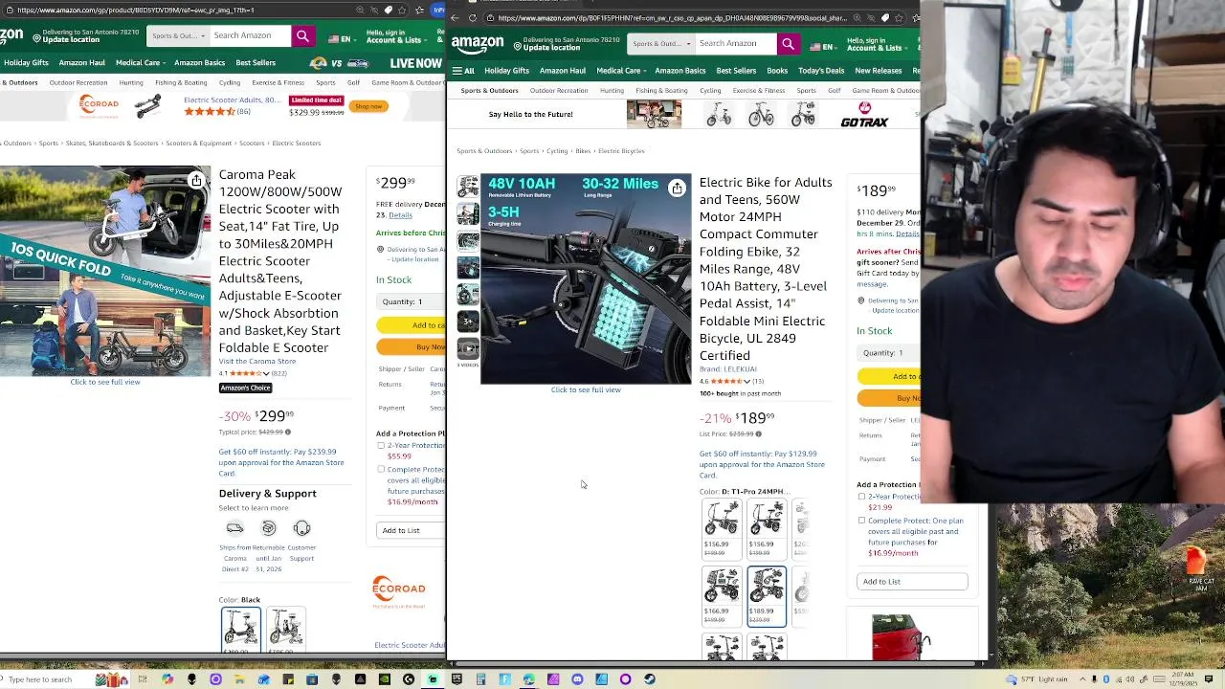
Task: Click the search magnifier in left Amazon window
Action: [x=302, y=35]
